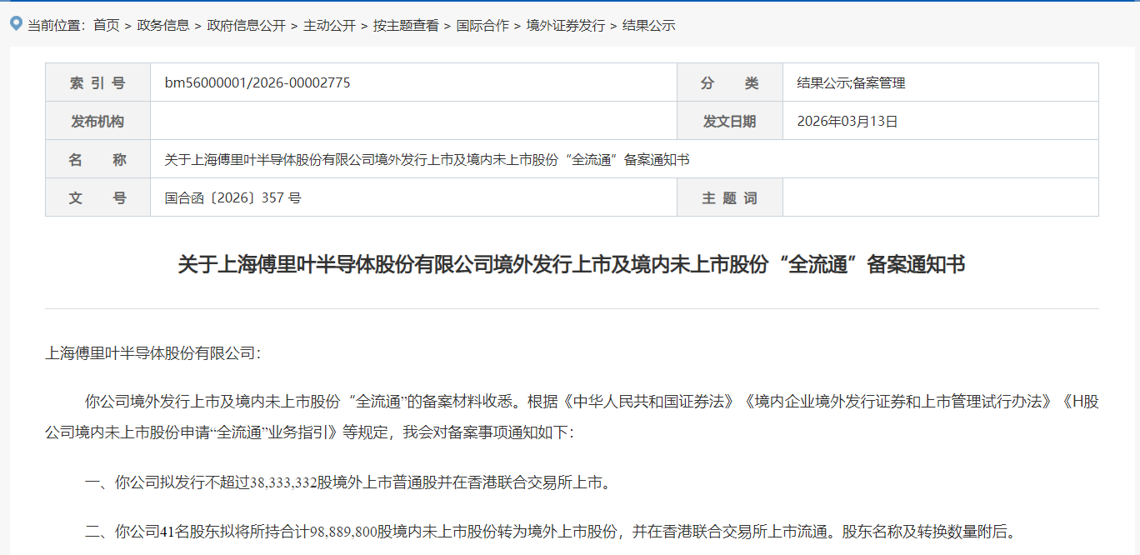Click the bold article headline 备案通知书
Screen dimensions: 1140x555
[572, 265]
